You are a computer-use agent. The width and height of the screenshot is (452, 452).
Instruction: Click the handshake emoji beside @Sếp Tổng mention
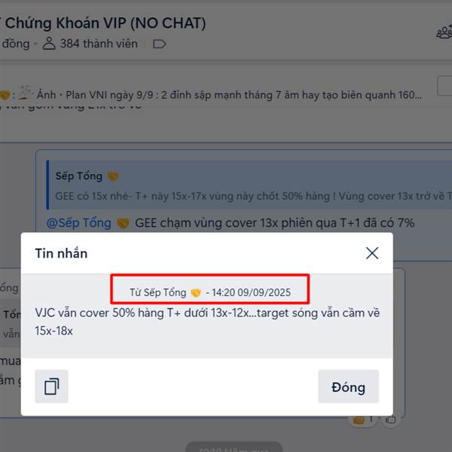pos(123,224)
